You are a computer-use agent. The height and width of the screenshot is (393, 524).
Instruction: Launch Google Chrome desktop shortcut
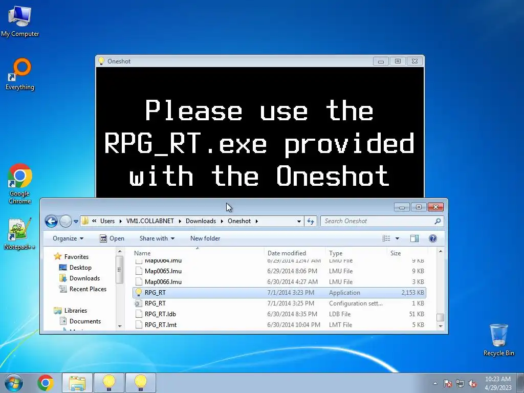(x=20, y=184)
